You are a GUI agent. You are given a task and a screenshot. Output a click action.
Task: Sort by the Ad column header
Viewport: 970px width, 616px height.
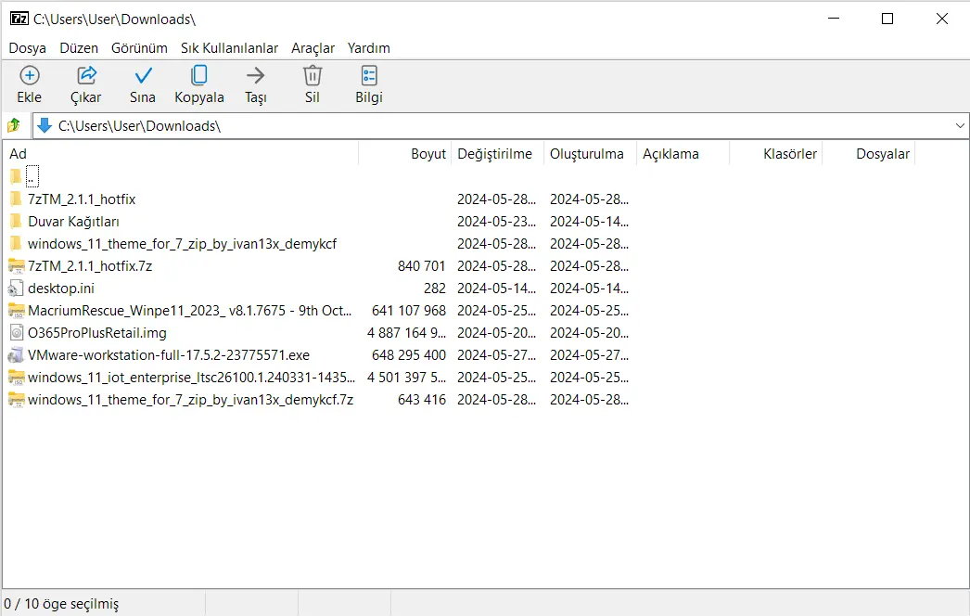coord(181,153)
